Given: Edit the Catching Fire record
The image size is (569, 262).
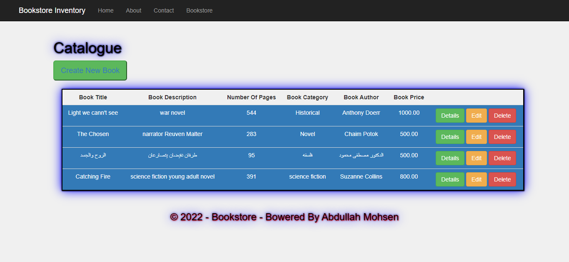Looking at the screenshot, I should point(476,179).
